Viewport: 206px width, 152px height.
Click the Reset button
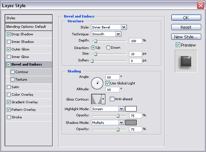tap(186, 27)
